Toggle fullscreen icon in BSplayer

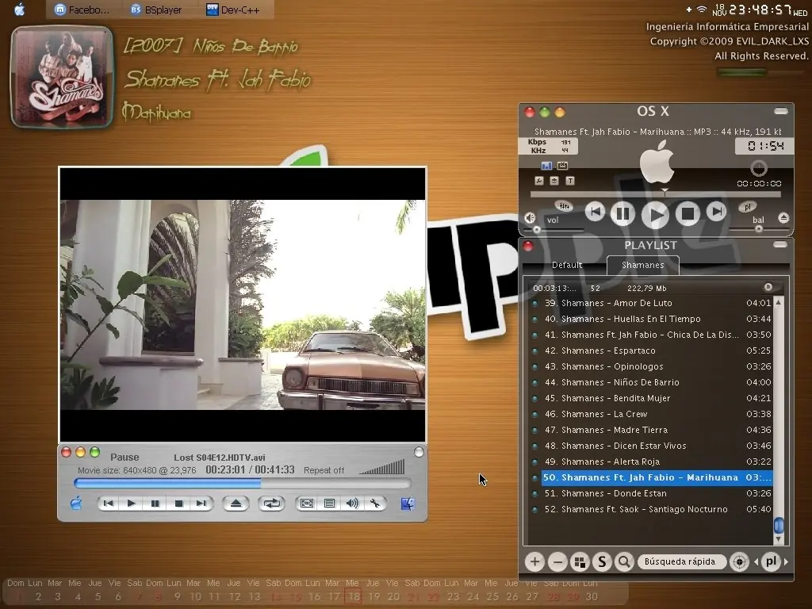point(307,504)
